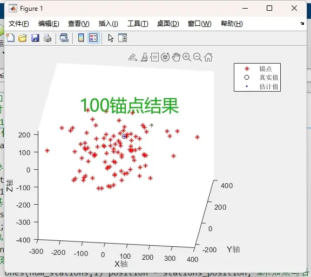Toggle the Insert Legend button
311x277 pixels.
click(93, 38)
